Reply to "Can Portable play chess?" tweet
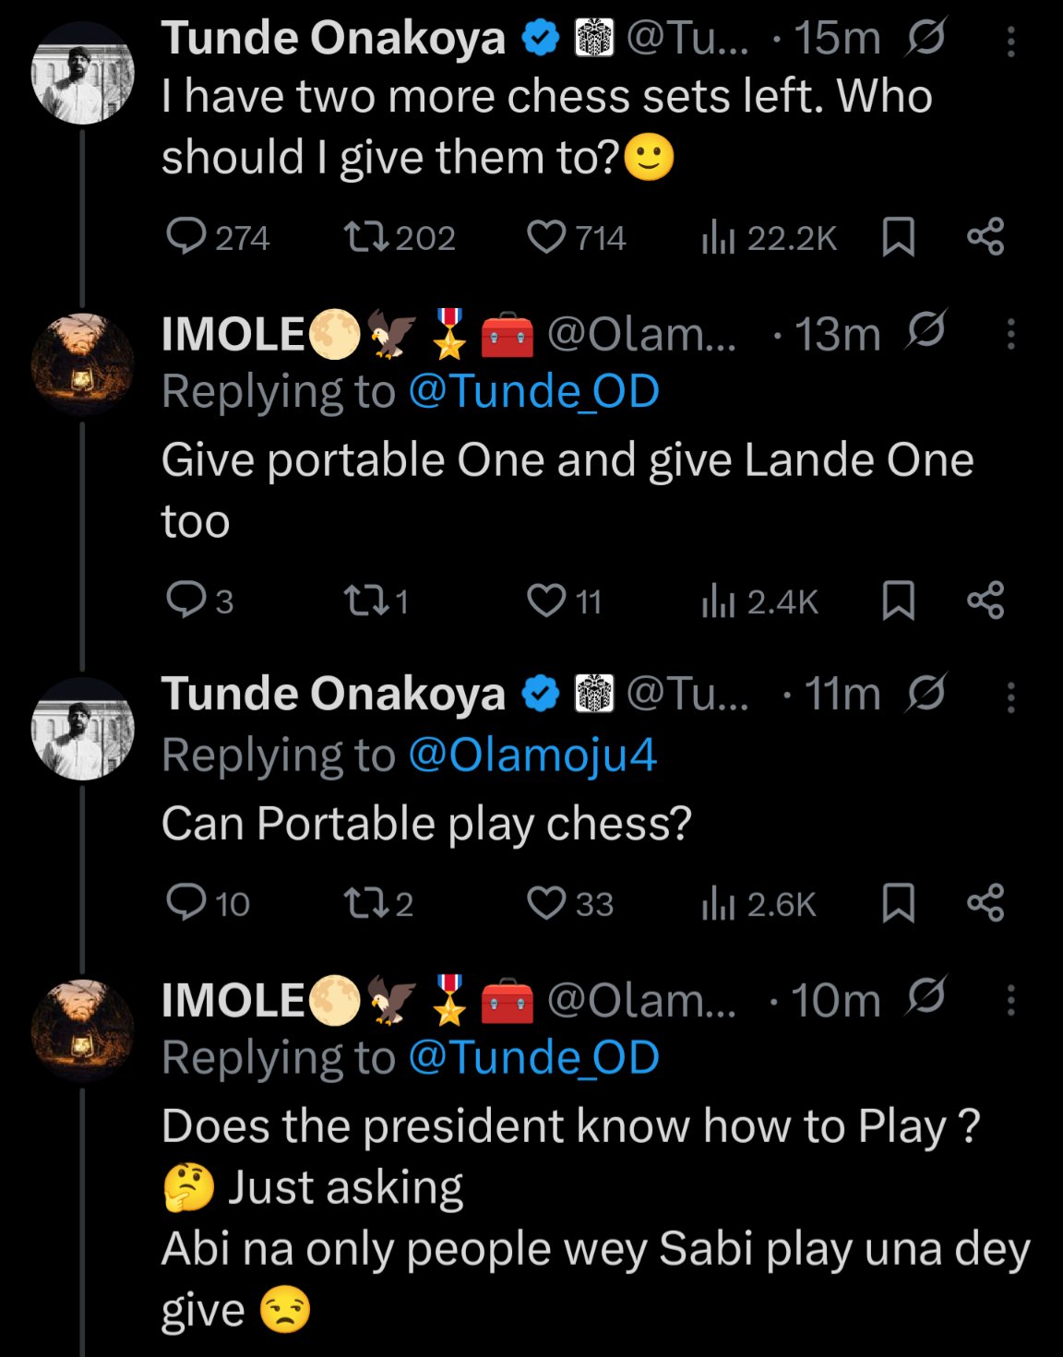 tap(186, 903)
